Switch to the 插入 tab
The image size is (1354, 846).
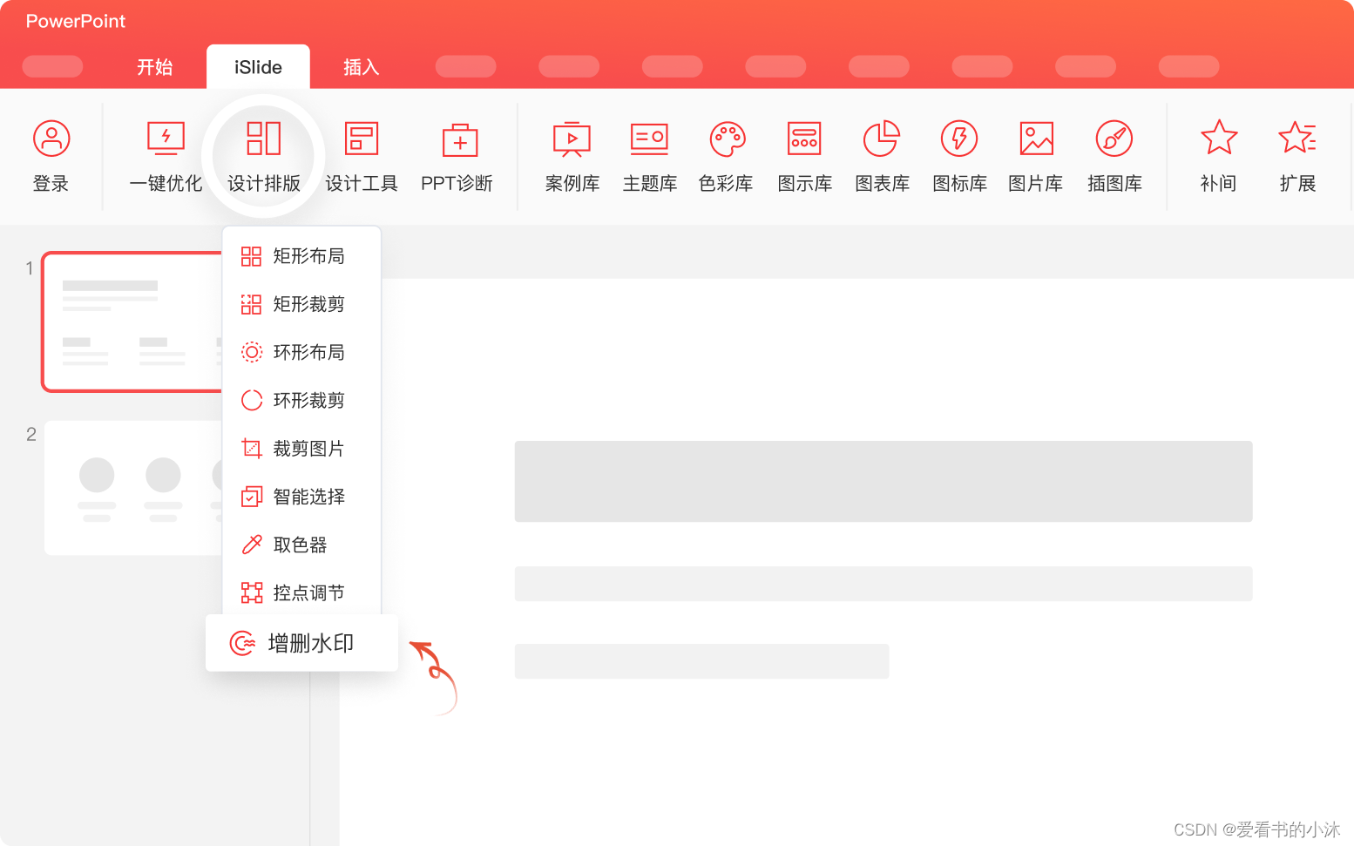[x=361, y=67]
